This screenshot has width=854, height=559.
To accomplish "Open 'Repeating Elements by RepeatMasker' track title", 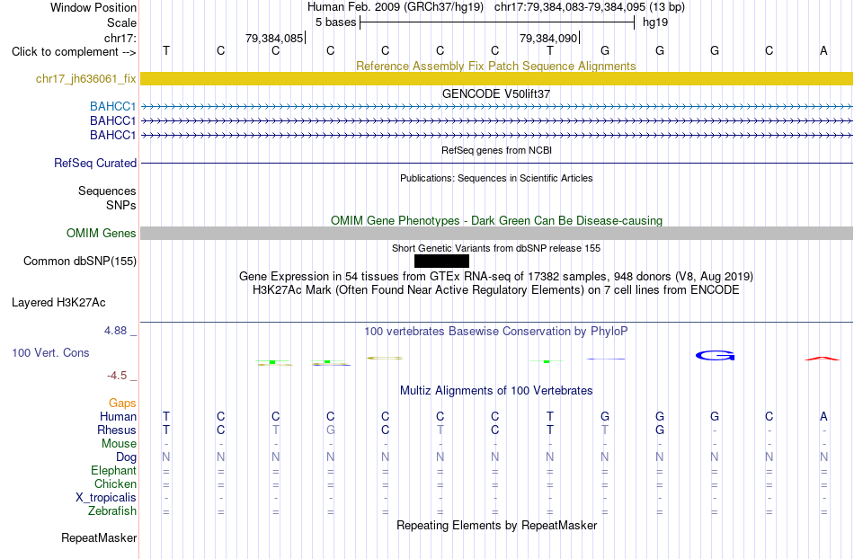I will pos(497,525).
